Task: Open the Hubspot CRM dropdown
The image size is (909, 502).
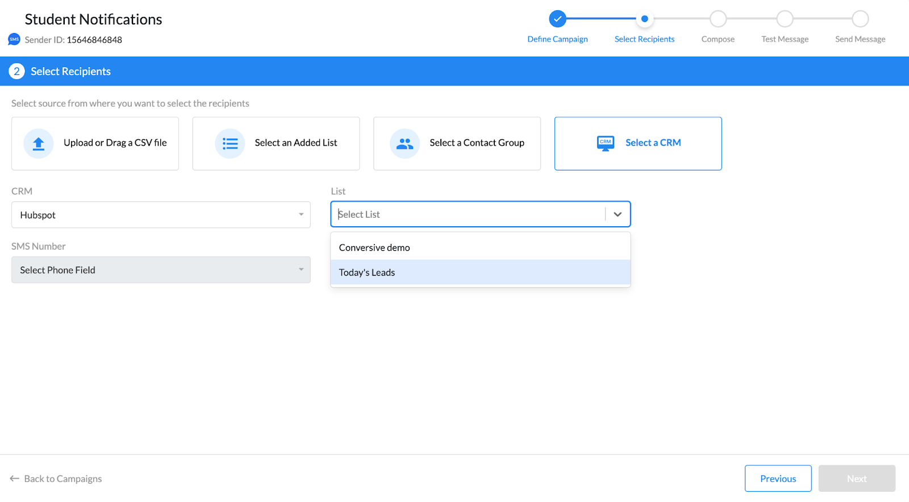Action: 161,215
